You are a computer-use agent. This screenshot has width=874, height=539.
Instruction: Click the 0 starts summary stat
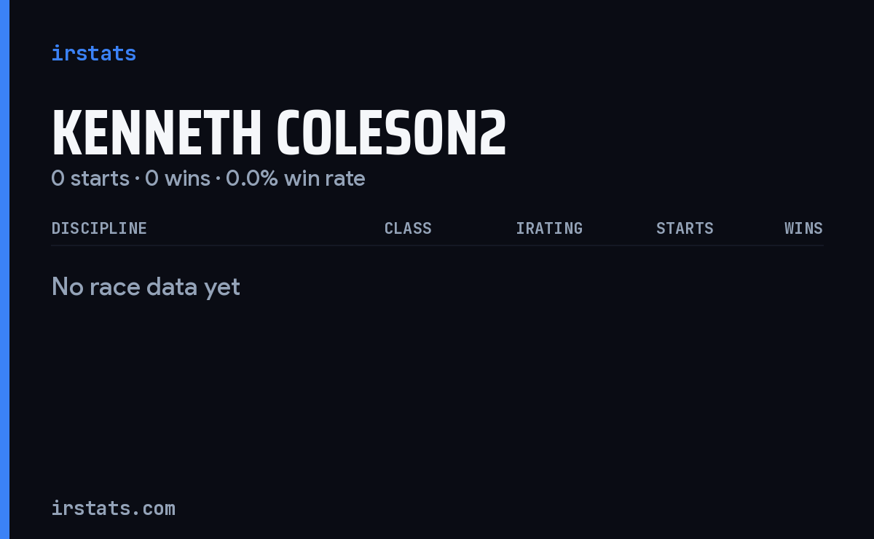[90, 178]
